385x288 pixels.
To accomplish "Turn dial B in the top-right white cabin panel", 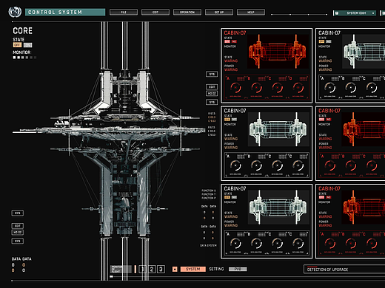I will pos(351,87).
